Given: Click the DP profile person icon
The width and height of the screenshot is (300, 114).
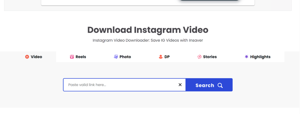Looking at the screenshot, I should point(161,57).
